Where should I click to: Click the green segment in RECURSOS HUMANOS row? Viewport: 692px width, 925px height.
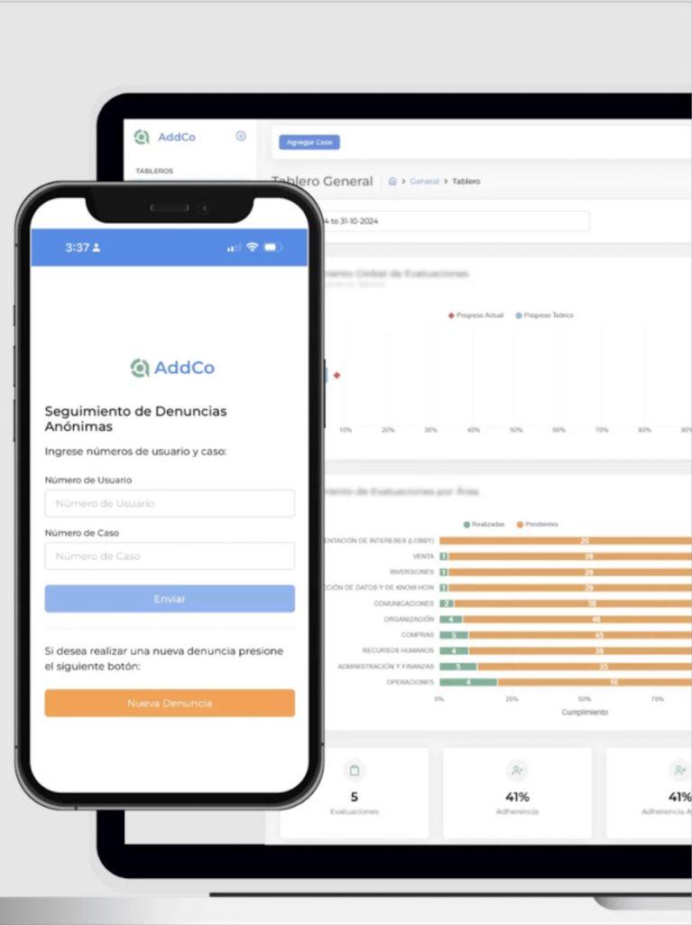click(x=454, y=650)
